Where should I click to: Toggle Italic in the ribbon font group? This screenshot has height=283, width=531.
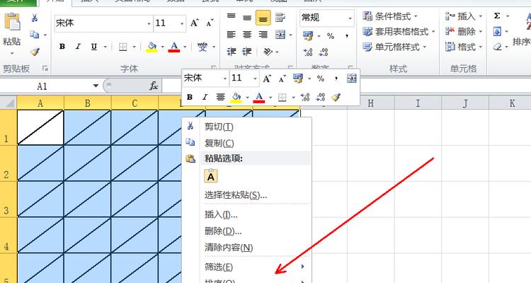click(x=78, y=47)
